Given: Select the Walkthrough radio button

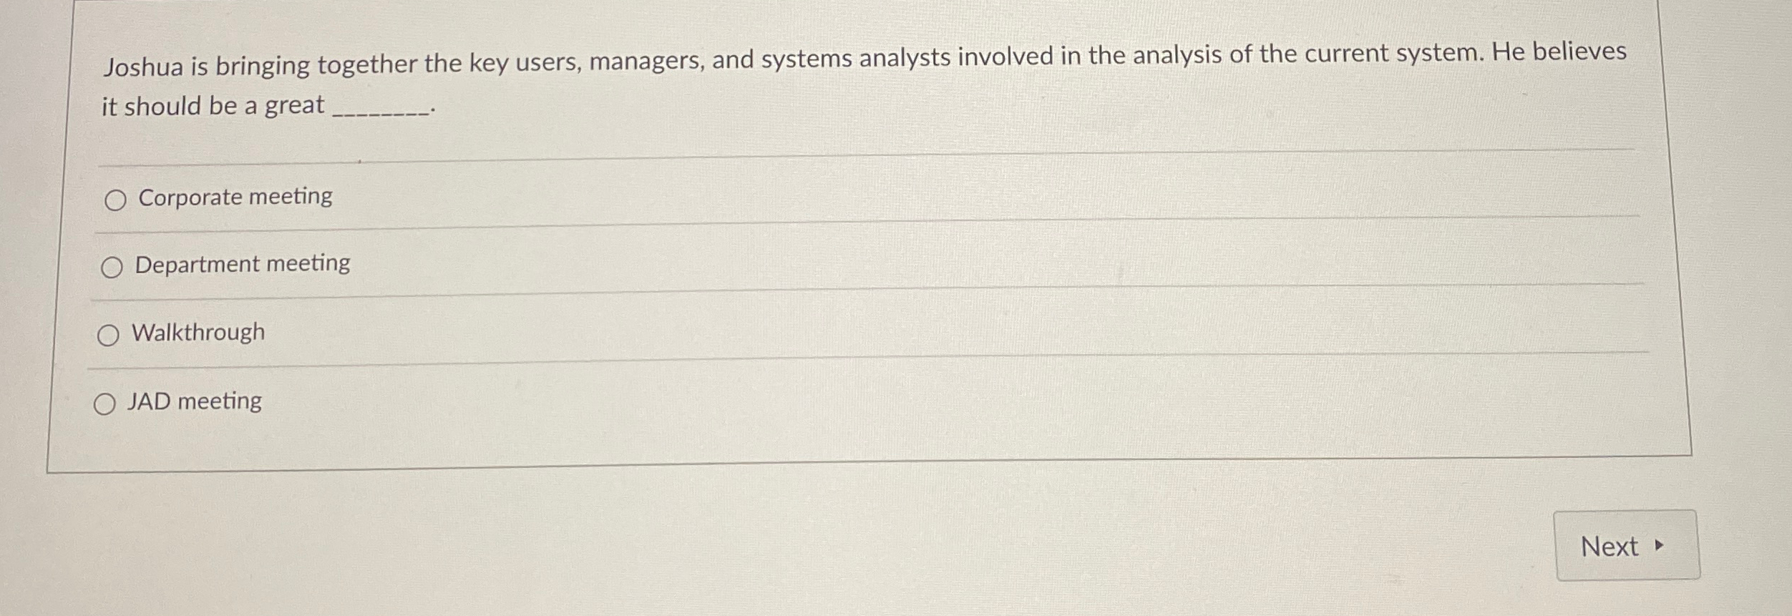Looking at the screenshot, I should point(107,333).
